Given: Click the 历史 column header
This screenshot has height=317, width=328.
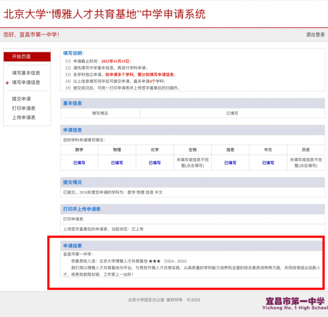Looking at the screenshot, I should coord(306,150).
